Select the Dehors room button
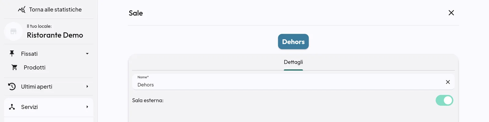The width and height of the screenshot is (489, 122). tap(293, 41)
